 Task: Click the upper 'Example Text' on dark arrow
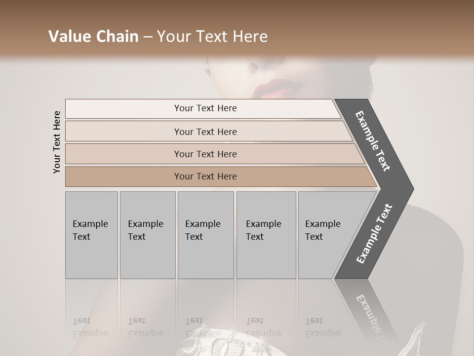pos(372,141)
